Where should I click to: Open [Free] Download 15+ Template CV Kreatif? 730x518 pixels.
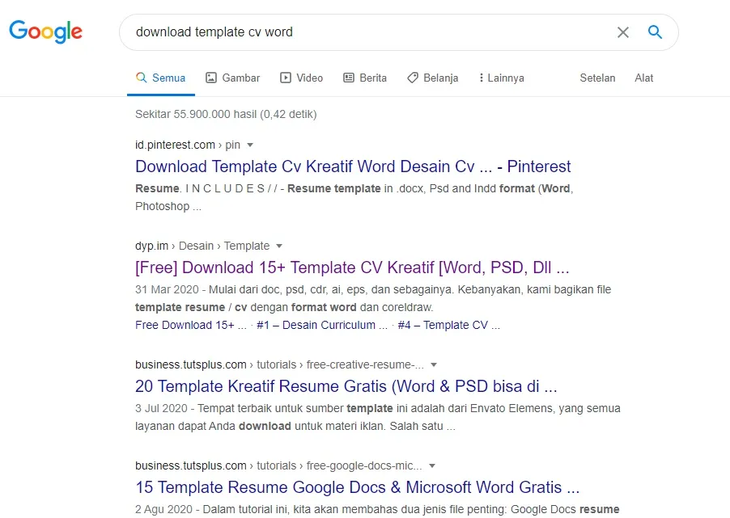coord(352,267)
